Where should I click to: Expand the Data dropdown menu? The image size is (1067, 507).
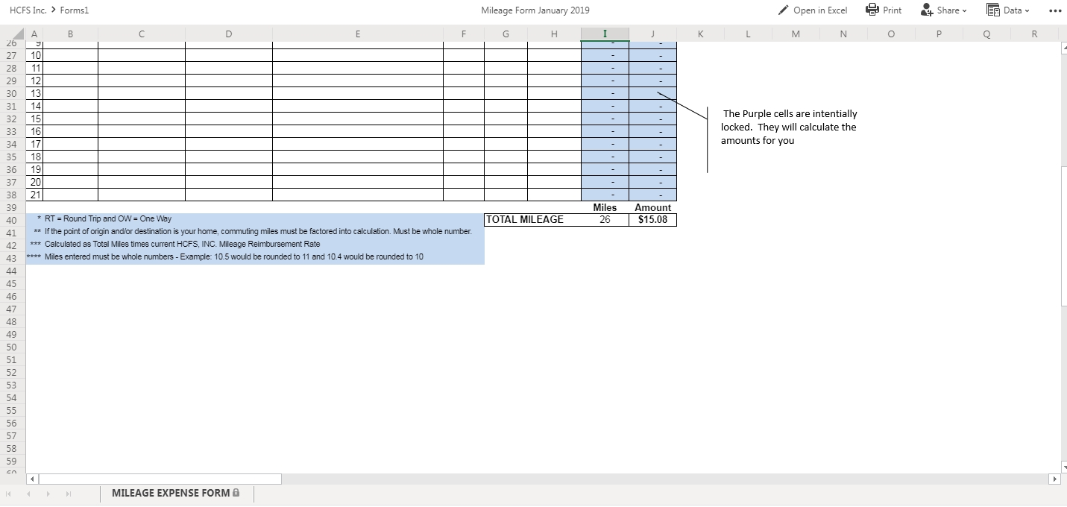1007,10
